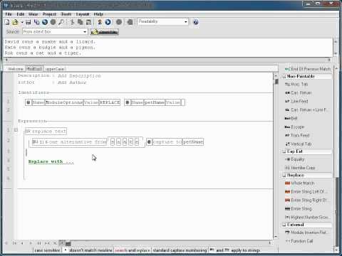
Task: Click the petName identifier name field
Action: point(155,102)
